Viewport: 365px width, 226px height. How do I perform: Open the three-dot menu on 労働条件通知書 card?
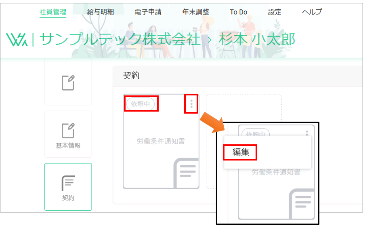point(191,103)
